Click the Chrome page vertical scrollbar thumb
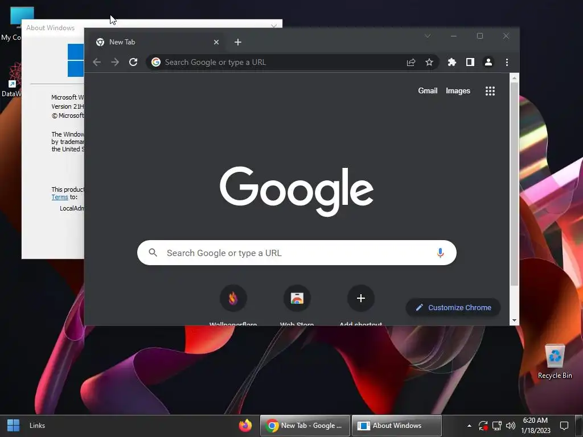This screenshot has height=437, width=583. click(x=514, y=184)
